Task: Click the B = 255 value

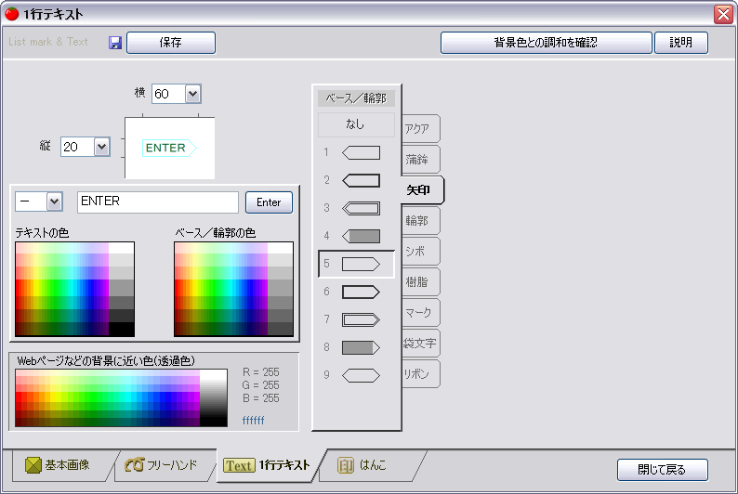Action: [x=261, y=398]
